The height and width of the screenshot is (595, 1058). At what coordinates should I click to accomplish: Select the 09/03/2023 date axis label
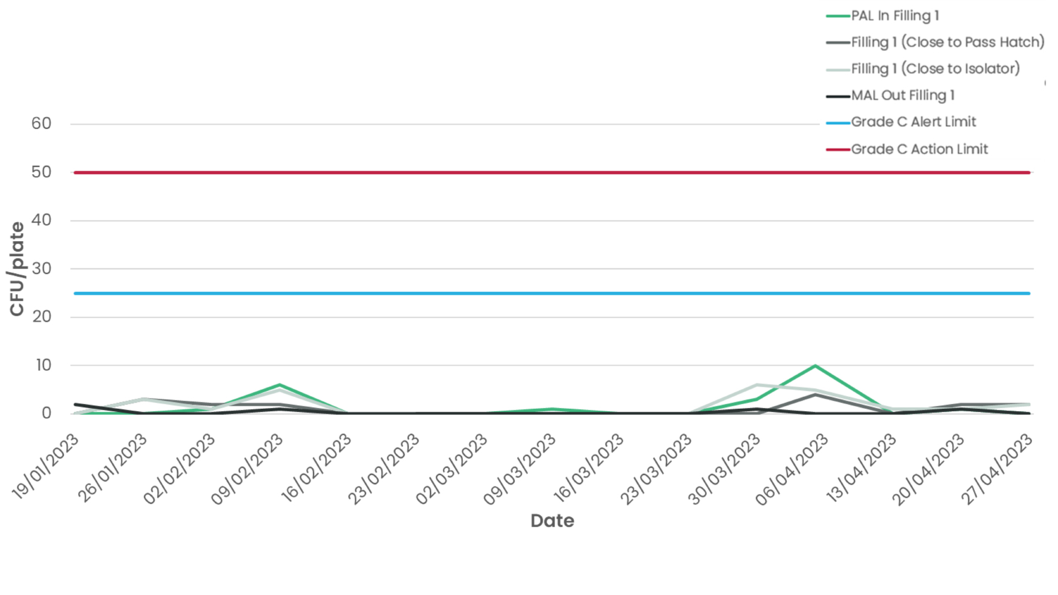tap(520, 469)
